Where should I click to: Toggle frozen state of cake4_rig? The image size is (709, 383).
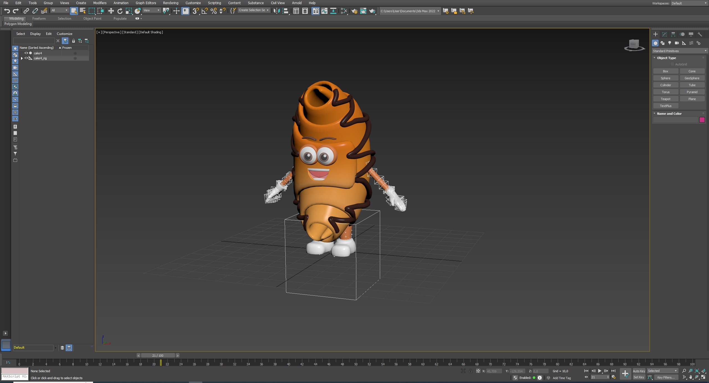tap(75, 58)
